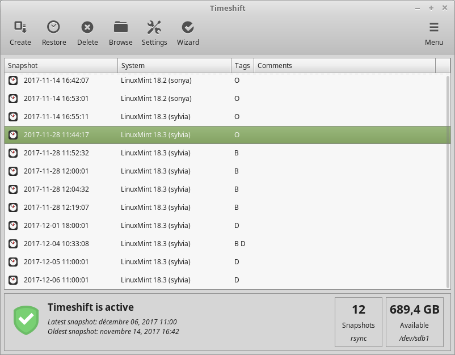
Task: Browse snapshot files with folder icon
Action: [121, 27]
